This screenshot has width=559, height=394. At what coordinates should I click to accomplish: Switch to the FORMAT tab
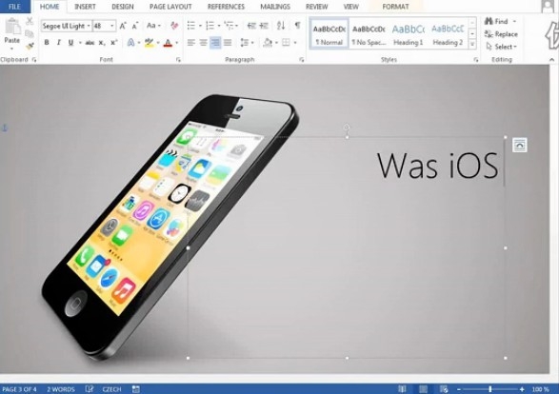point(395,7)
